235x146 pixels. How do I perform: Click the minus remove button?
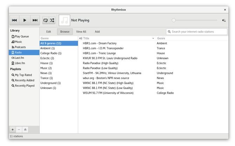click(x=19, y=130)
